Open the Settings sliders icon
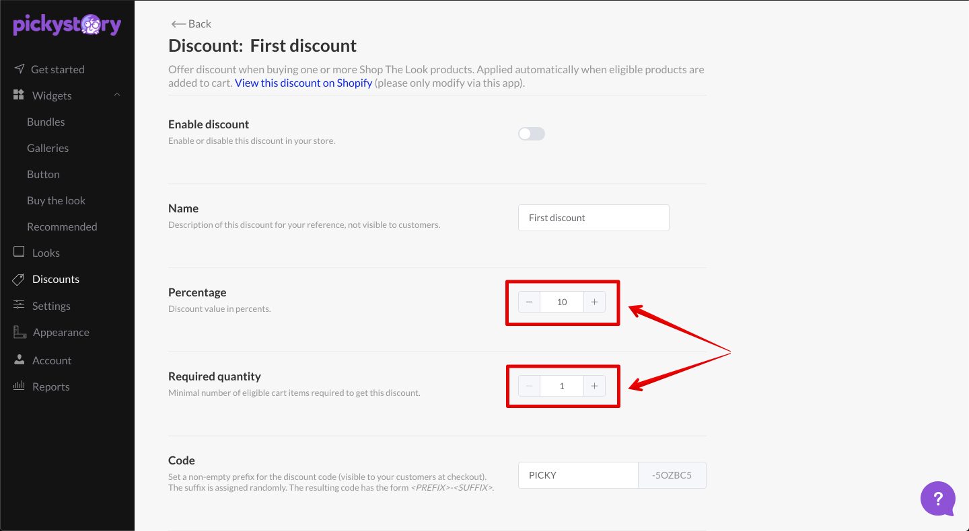Screen dimensions: 969x531 (19, 305)
